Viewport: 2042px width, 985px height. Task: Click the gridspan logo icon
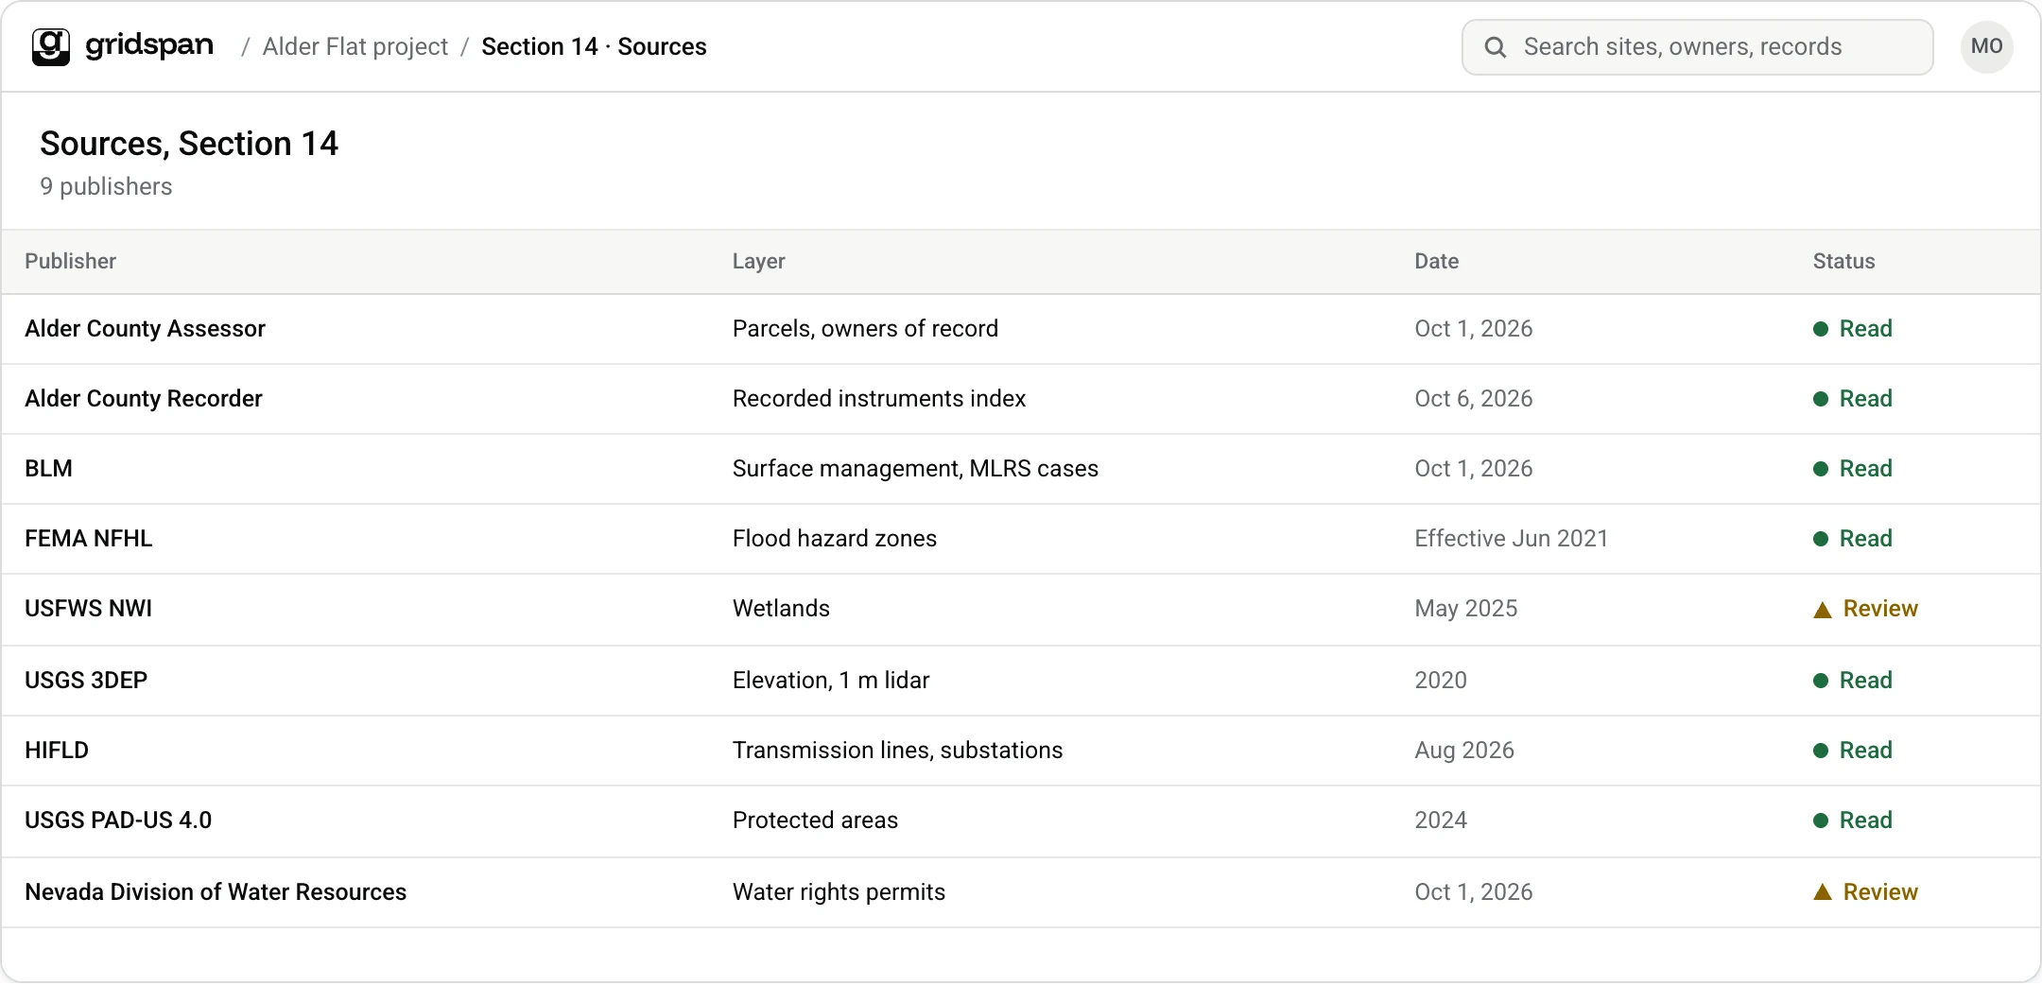(x=51, y=46)
